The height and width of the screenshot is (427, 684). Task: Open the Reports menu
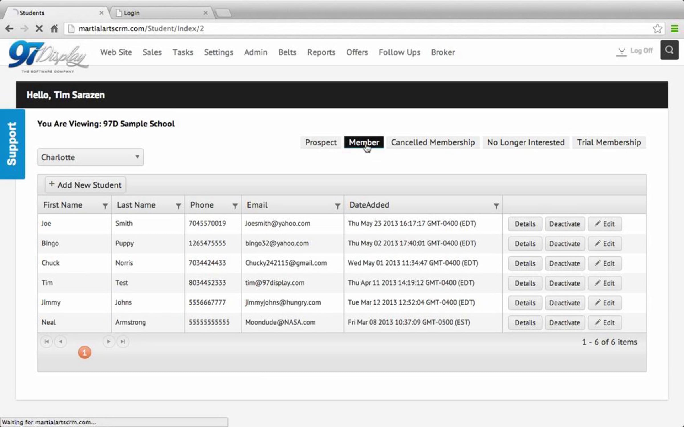(321, 52)
